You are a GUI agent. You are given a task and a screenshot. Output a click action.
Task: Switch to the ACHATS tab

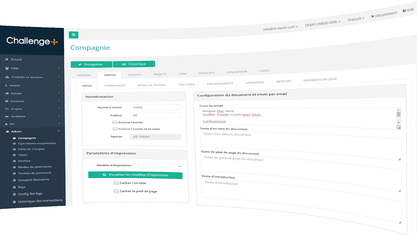(134, 74)
